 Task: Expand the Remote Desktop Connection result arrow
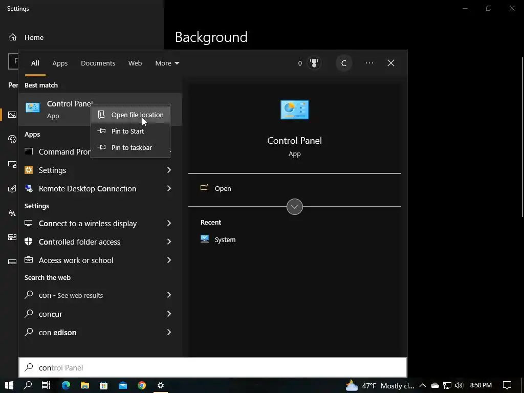coord(169,188)
